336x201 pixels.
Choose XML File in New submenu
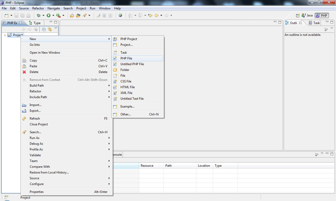pos(138,93)
